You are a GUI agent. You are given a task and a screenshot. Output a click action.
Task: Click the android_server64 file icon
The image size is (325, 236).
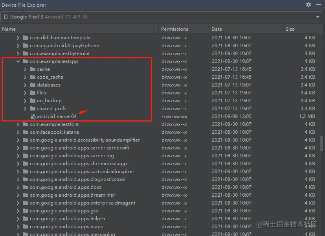pyautogui.click(x=33, y=116)
